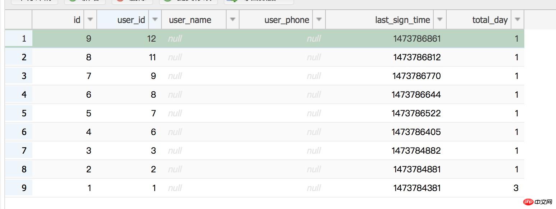Open the total_day column dropdown arrow
Screen dimensions: 556x209
click(x=518, y=20)
